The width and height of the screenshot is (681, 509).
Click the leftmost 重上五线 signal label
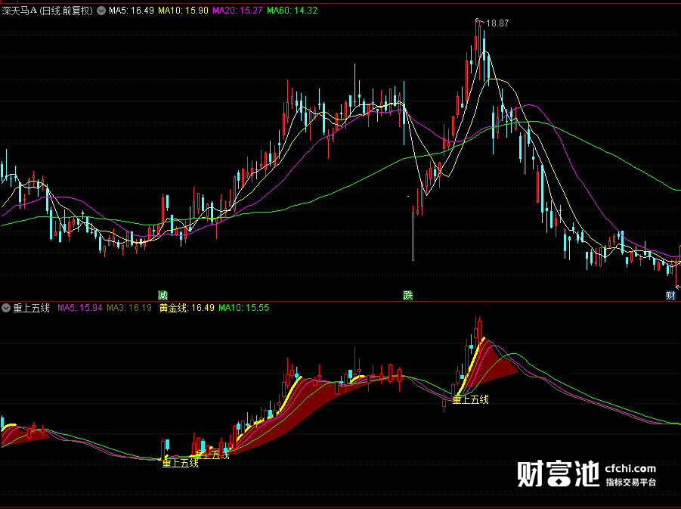pos(180,464)
